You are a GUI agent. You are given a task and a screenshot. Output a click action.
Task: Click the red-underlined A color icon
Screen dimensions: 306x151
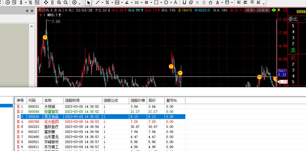click(217, 3)
